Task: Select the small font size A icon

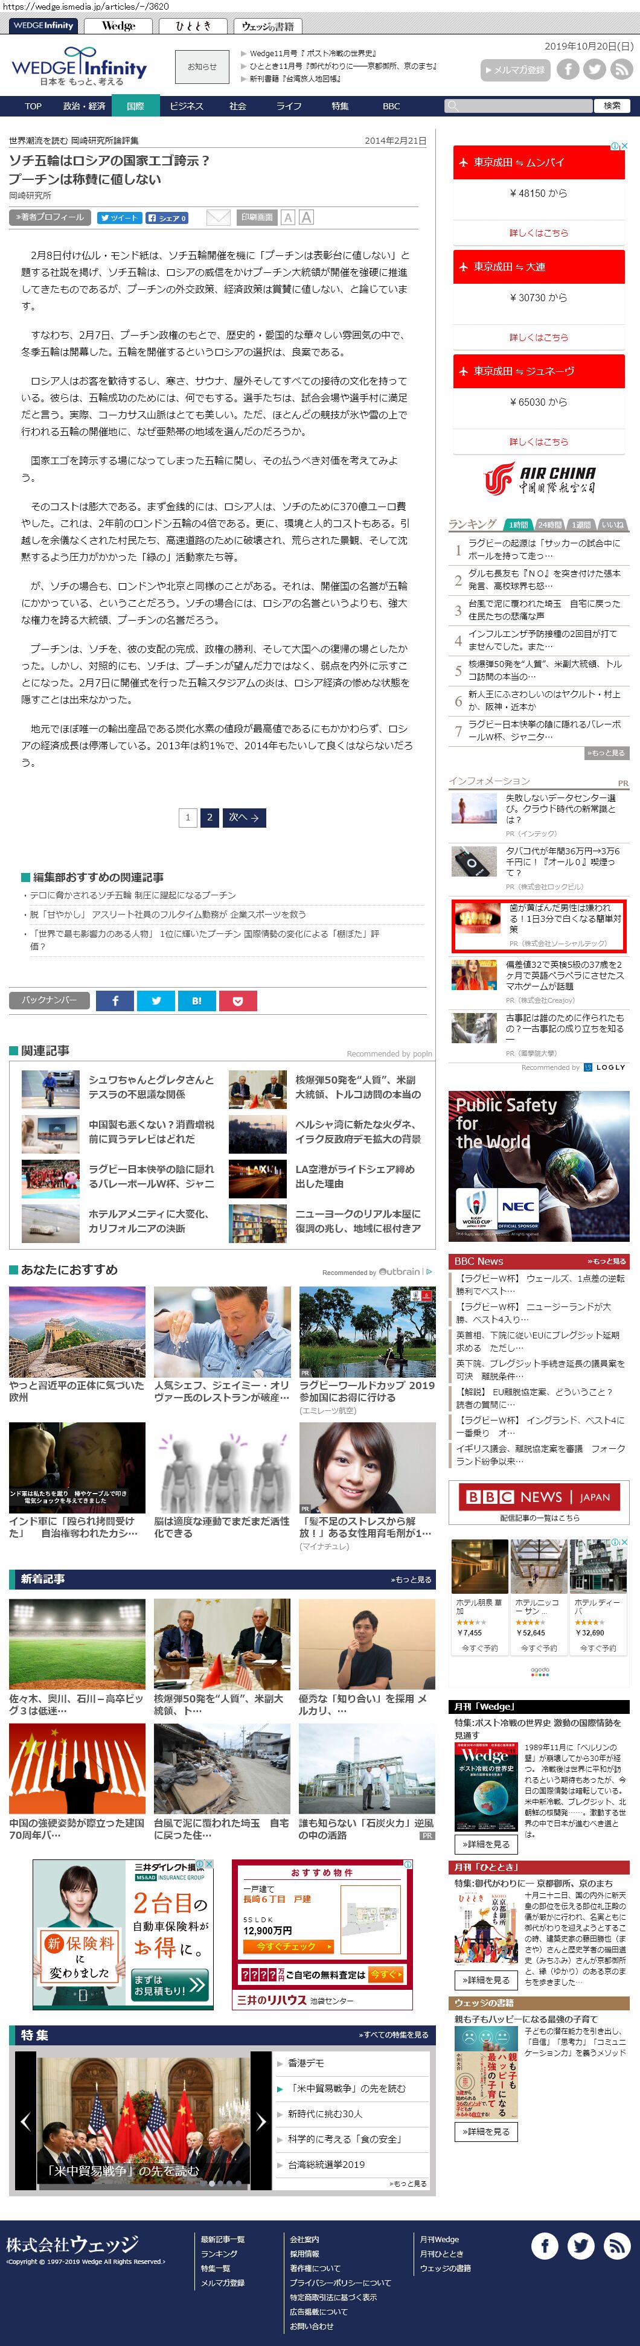Action: pos(287,218)
